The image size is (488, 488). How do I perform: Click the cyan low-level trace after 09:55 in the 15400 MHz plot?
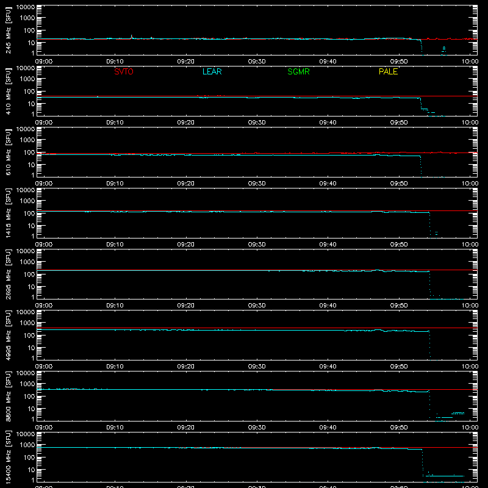445,476
